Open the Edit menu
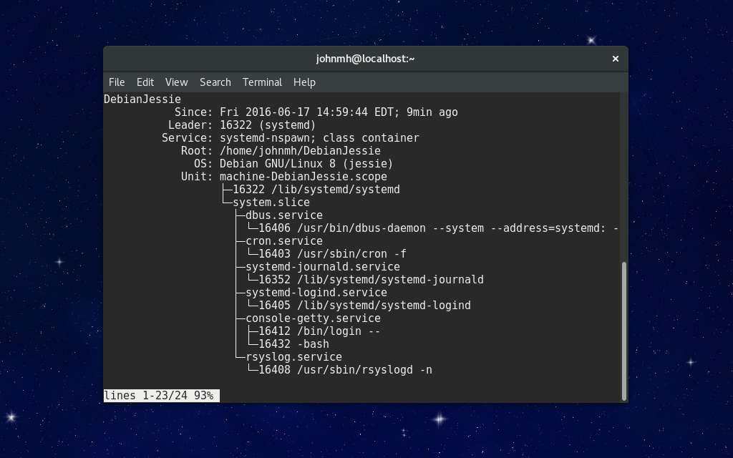The image size is (733, 458). [145, 82]
